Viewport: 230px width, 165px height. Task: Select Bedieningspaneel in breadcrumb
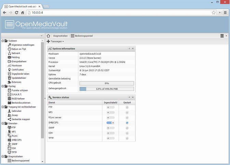click(x=82, y=36)
